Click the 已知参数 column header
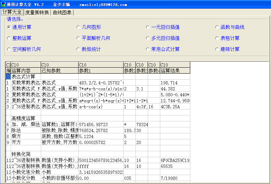 [60, 71]
